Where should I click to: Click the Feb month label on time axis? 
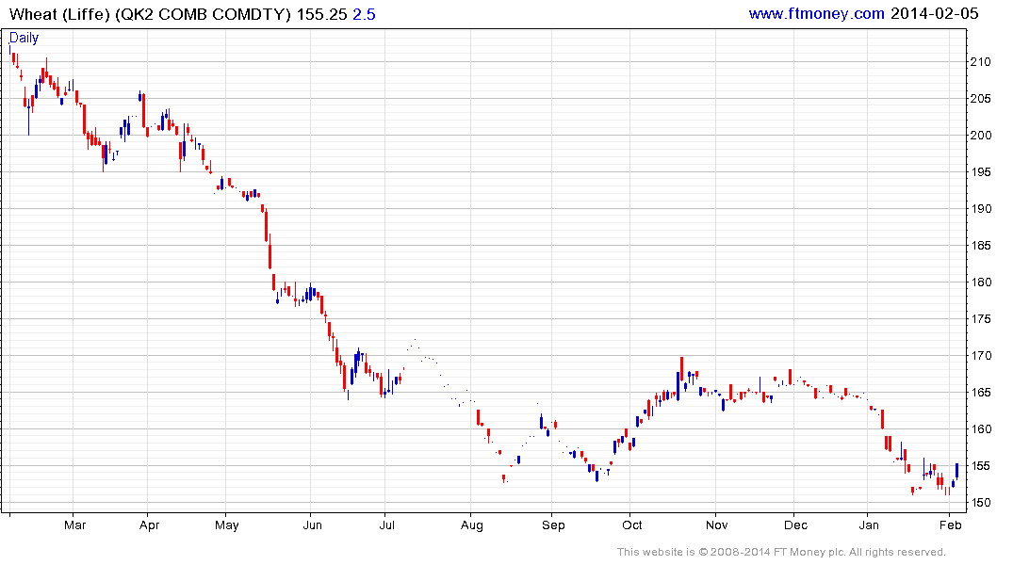pos(950,525)
